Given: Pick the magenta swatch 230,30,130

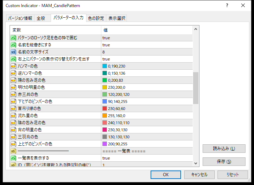Looking at the screenshot, I should (x=105, y=130).
